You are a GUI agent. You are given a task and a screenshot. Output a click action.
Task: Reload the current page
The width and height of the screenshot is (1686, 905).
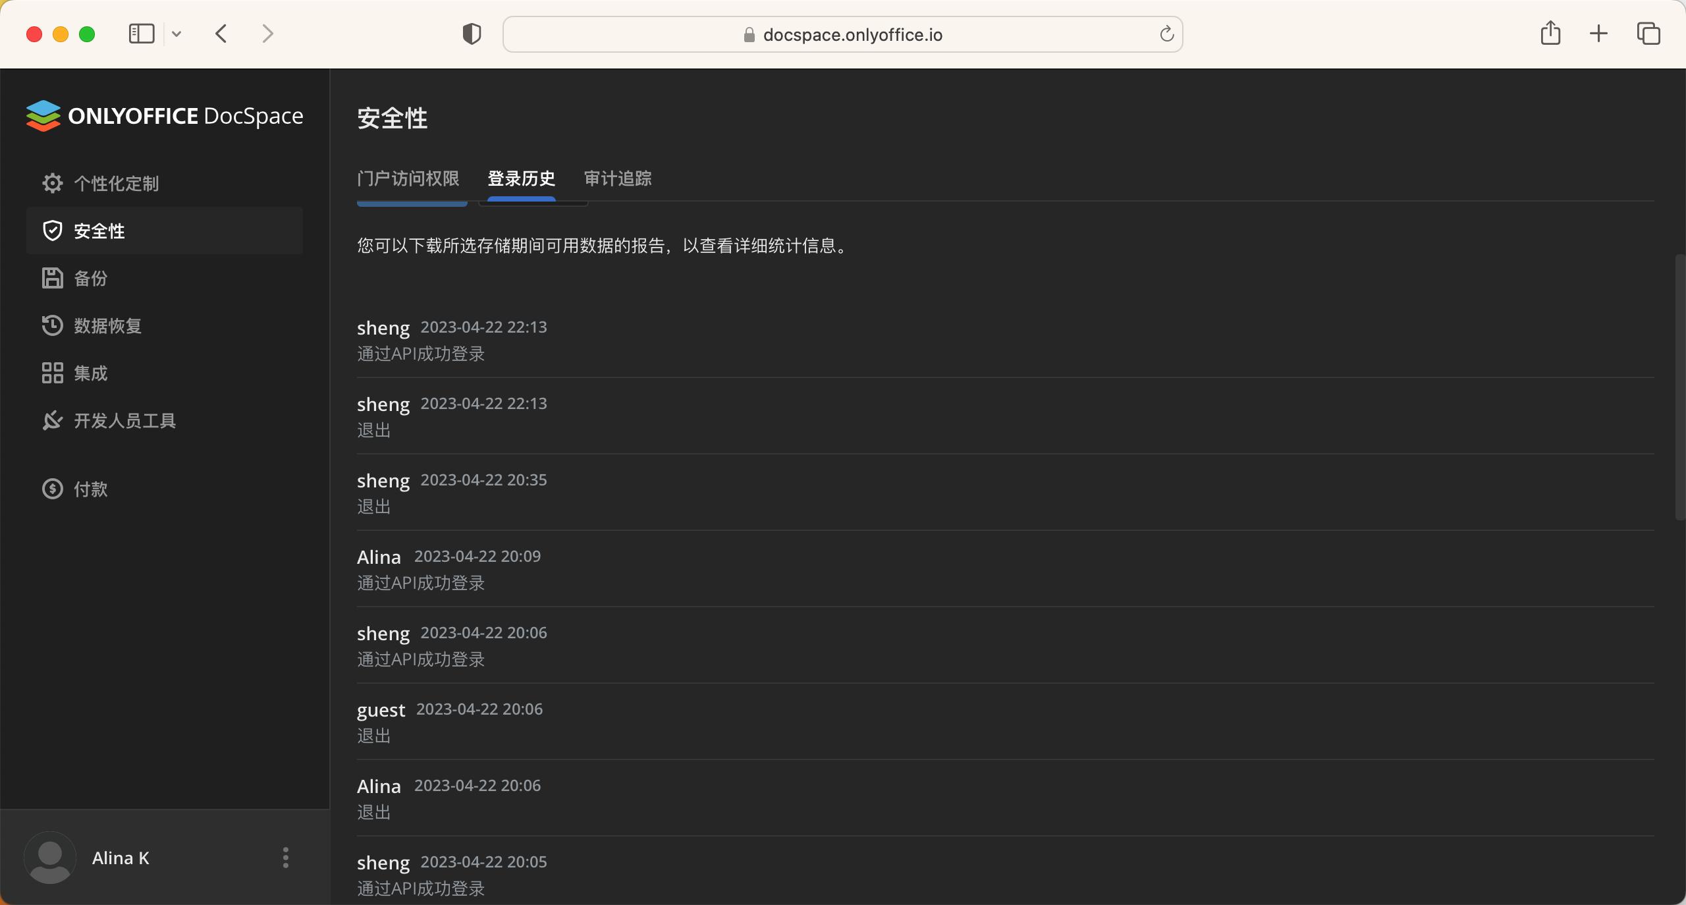tap(1165, 34)
